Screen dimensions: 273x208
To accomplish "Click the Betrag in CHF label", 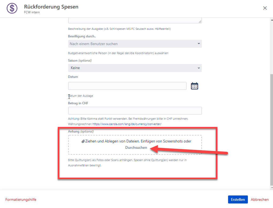I will (78, 103).
